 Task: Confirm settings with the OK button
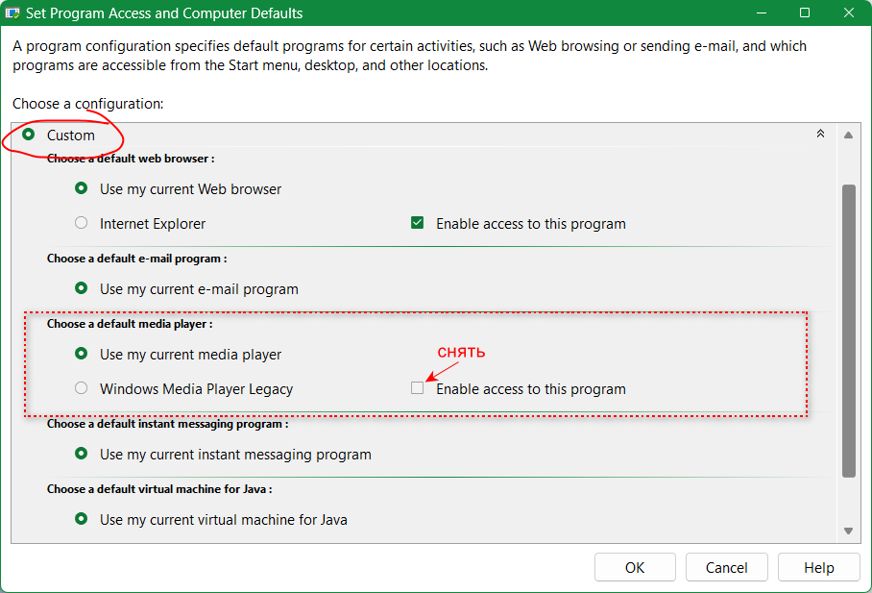pyautogui.click(x=635, y=567)
